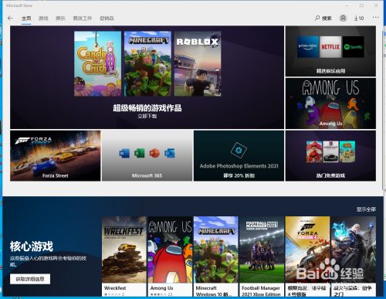386x299 pixels.
Task: Click 超级畅销的游戏作品 banner title
Action: (147, 107)
